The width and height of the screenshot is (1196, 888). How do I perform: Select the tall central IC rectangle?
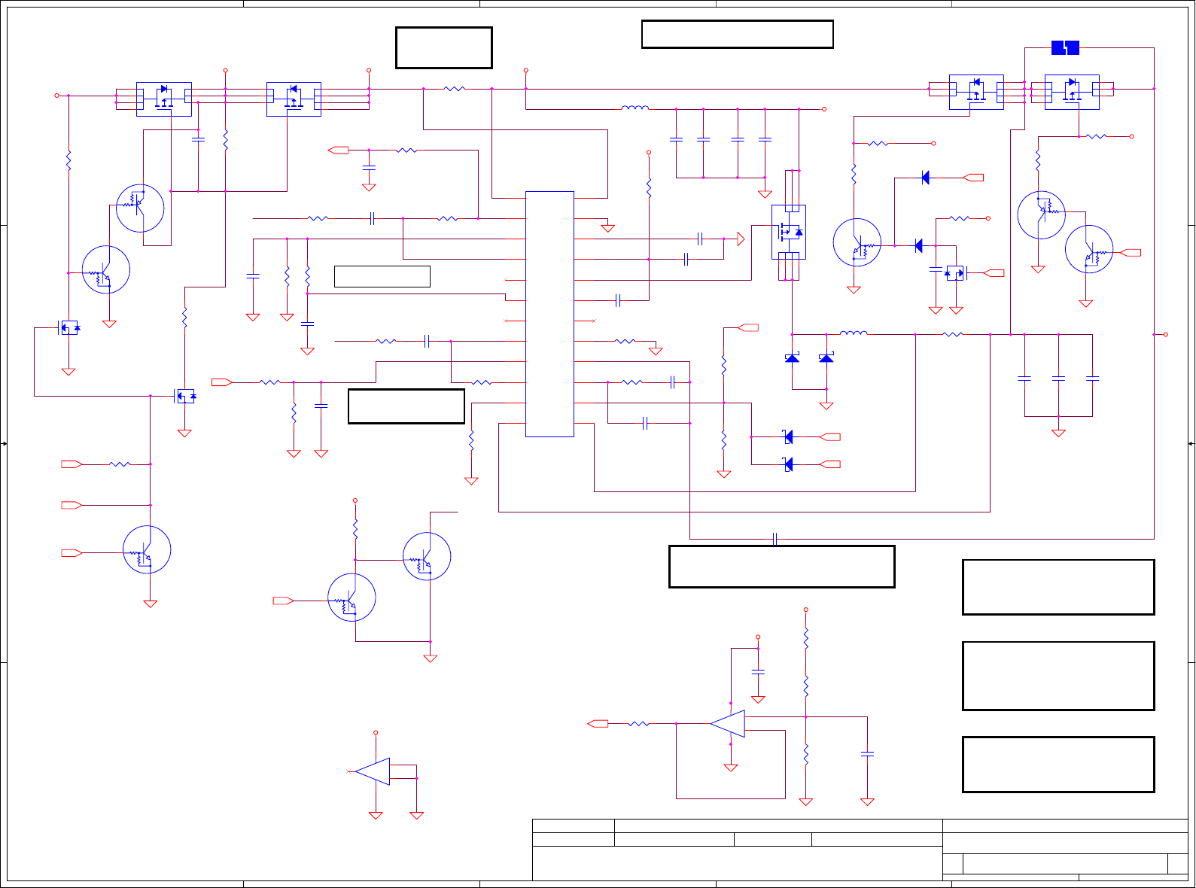(x=549, y=314)
